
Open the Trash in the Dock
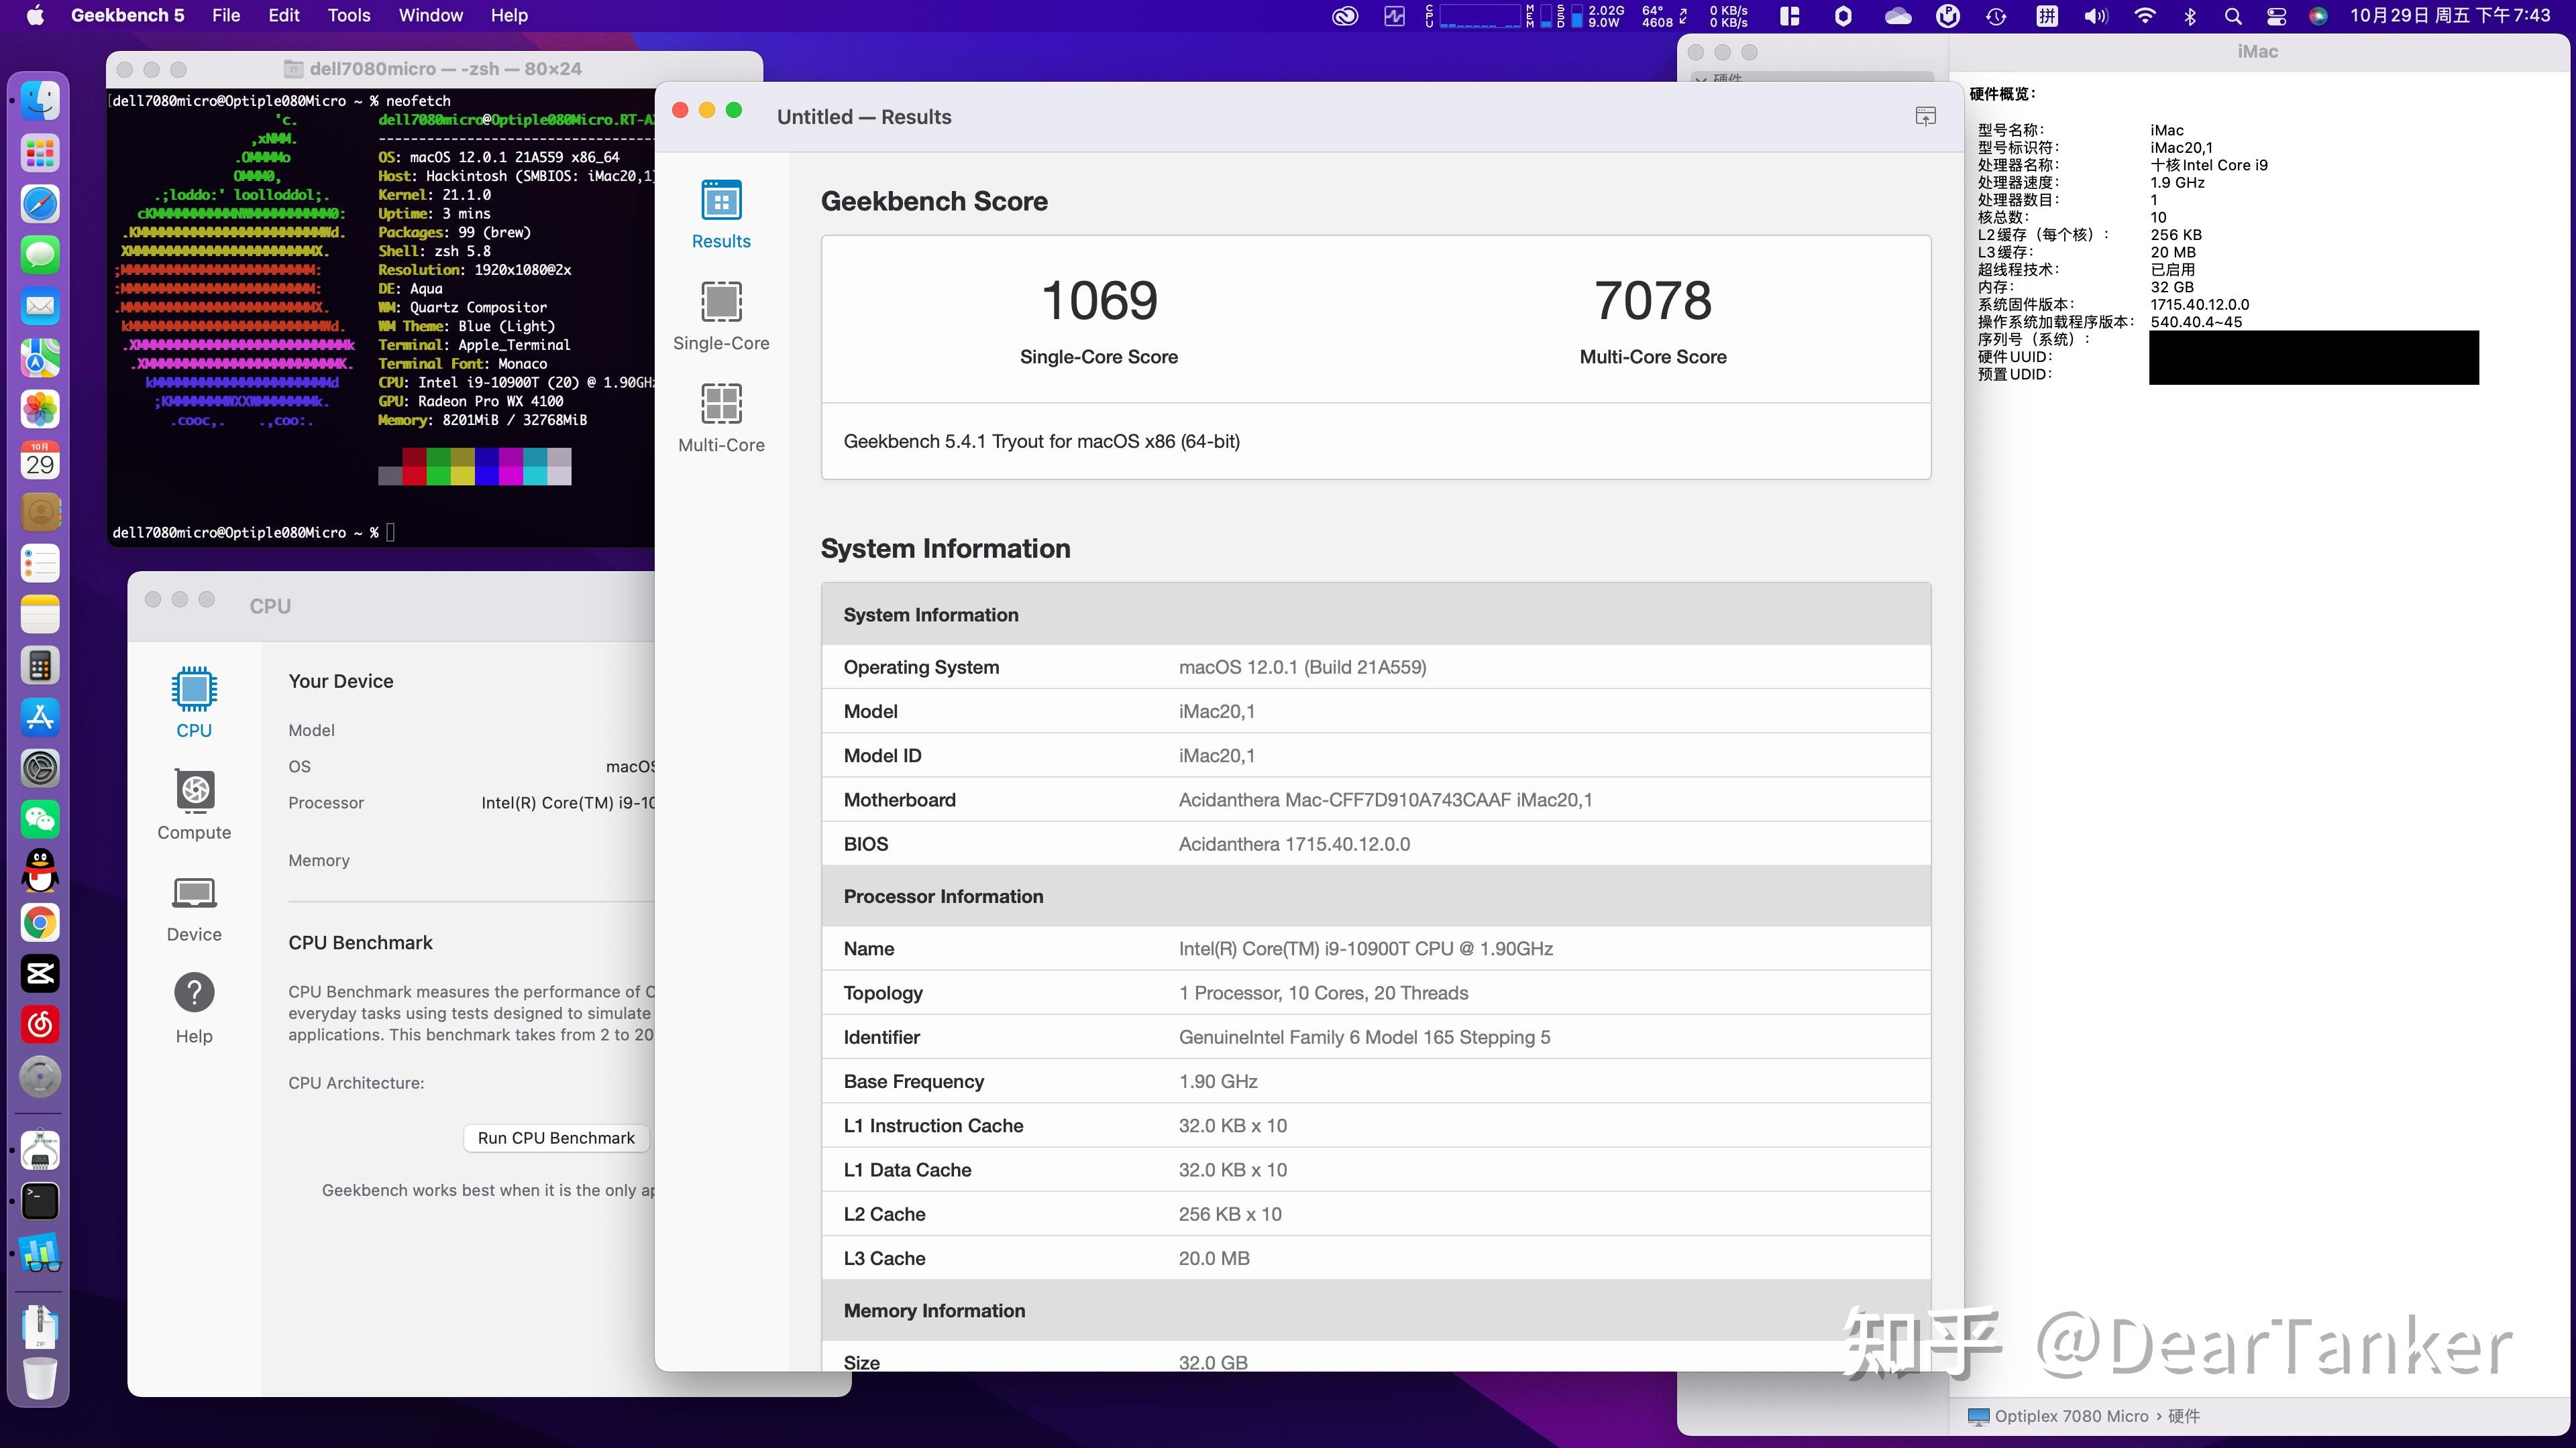coord(40,1378)
